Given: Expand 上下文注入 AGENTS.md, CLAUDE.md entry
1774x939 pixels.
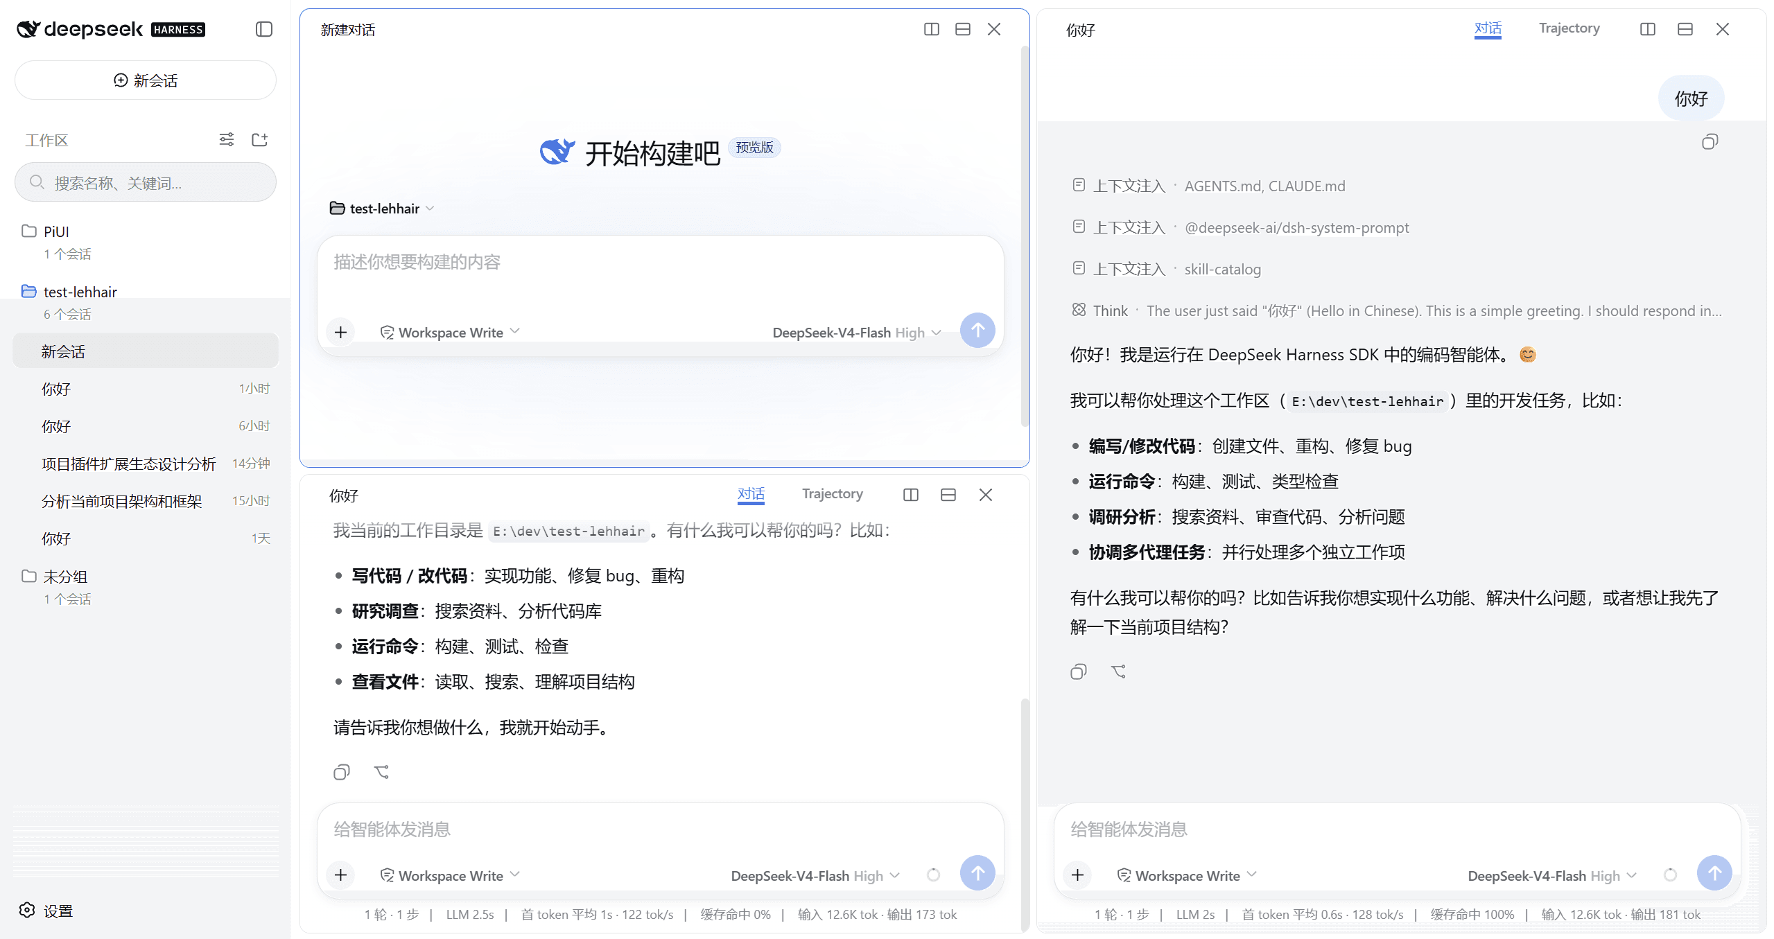Looking at the screenshot, I should click(x=1208, y=186).
